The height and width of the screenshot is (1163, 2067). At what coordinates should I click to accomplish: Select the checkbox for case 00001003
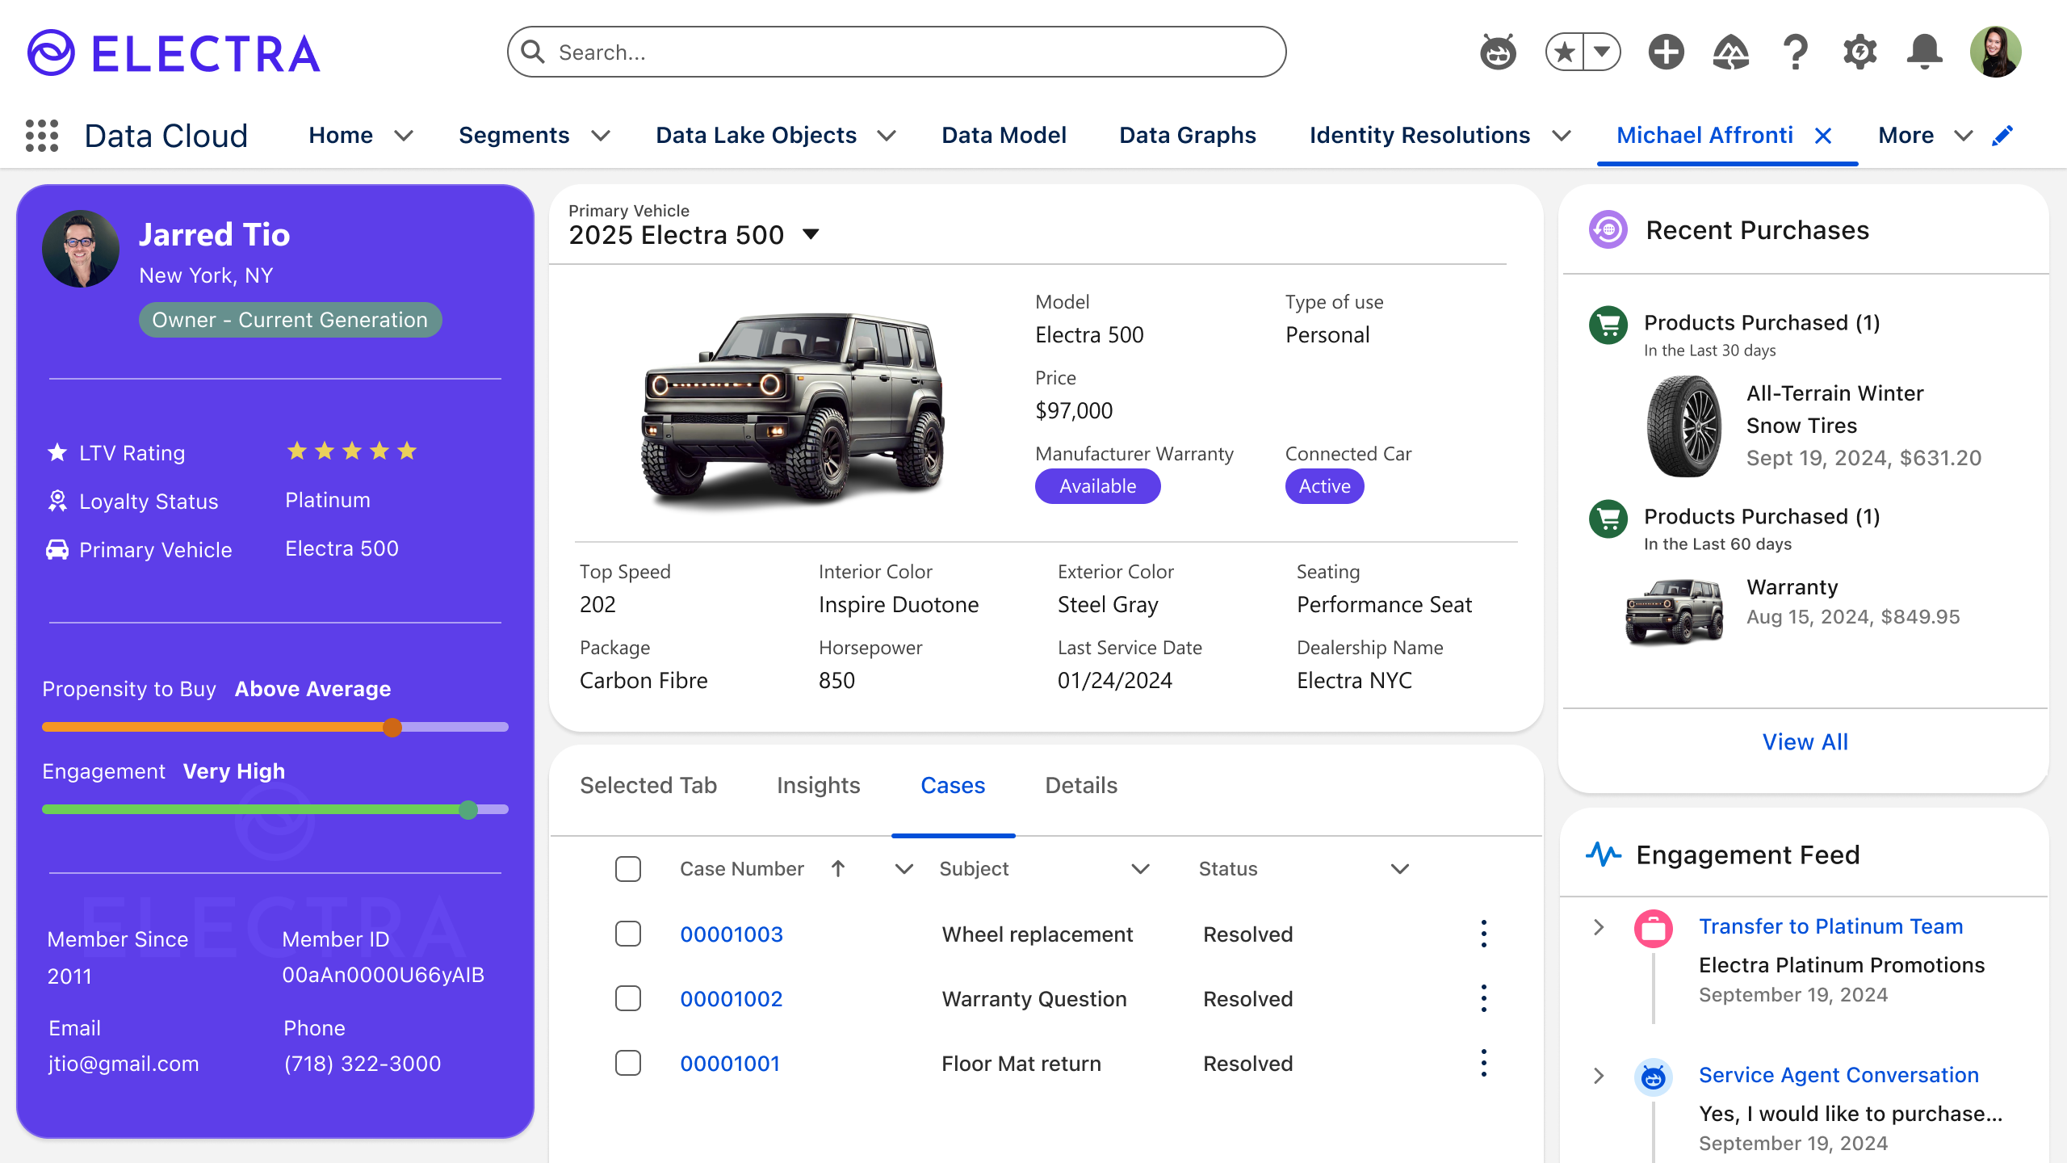(628, 934)
